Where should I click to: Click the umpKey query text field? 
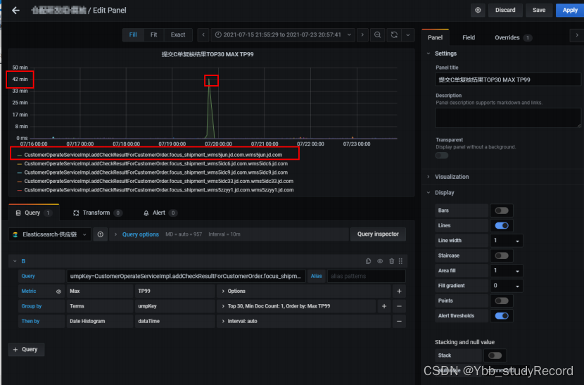click(186, 276)
